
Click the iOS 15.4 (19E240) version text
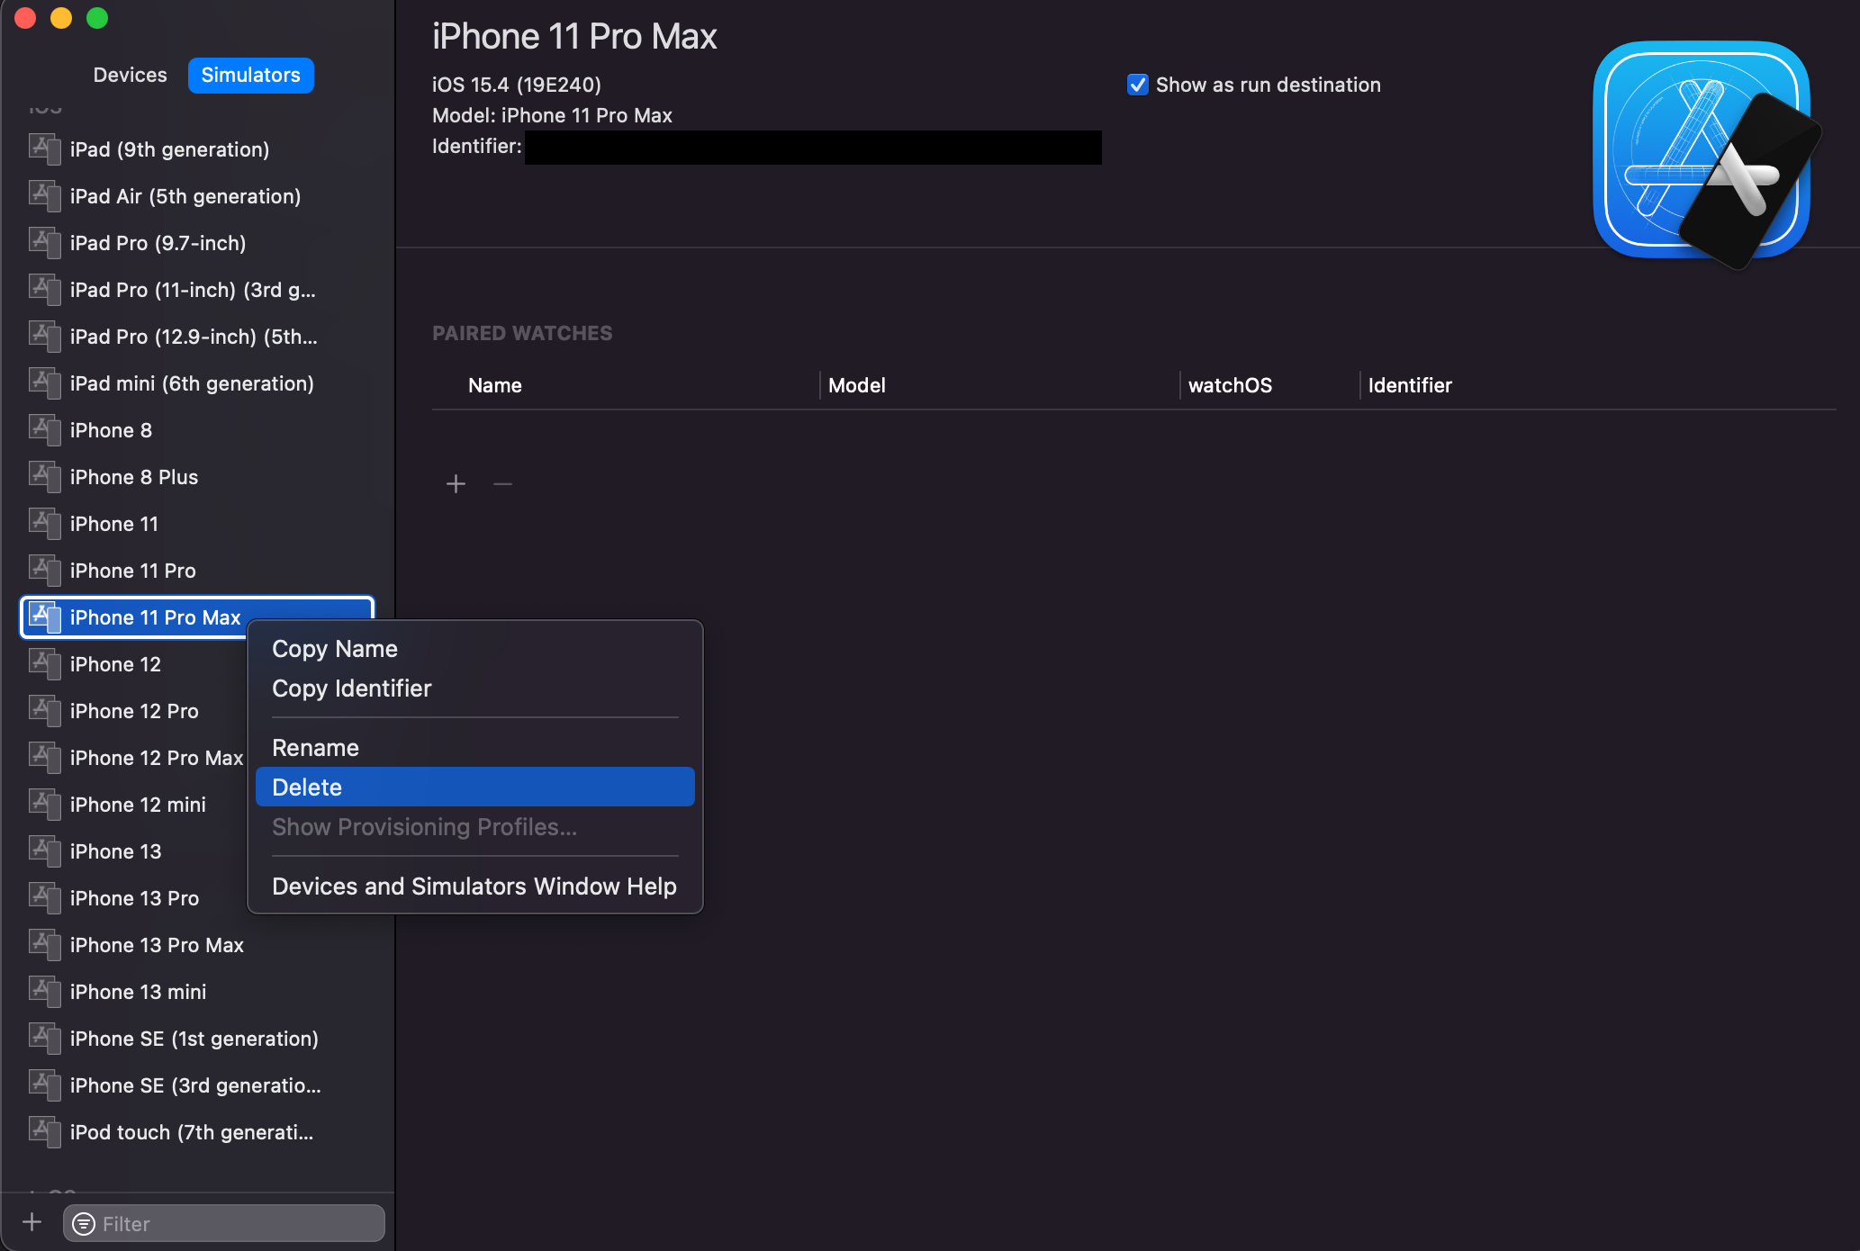pyautogui.click(x=517, y=85)
